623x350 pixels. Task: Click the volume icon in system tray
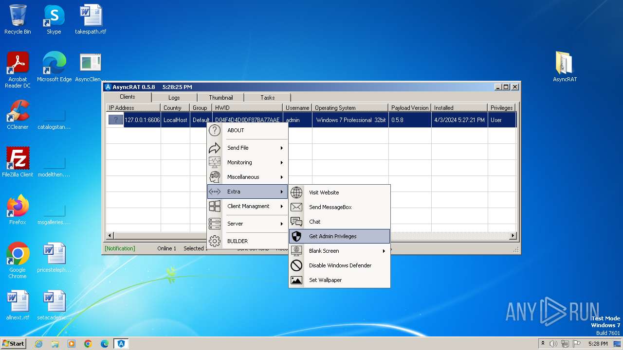(x=553, y=344)
